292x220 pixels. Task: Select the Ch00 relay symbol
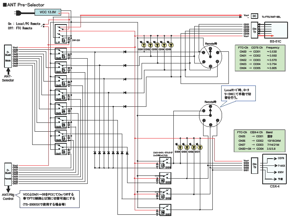61,54
